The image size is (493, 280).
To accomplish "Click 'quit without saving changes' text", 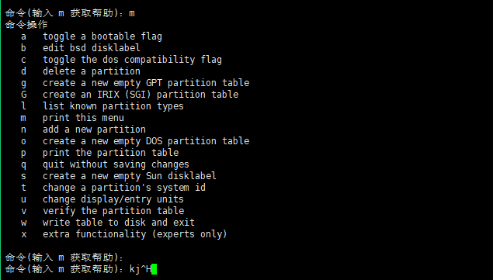I will (x=116, y=164).
